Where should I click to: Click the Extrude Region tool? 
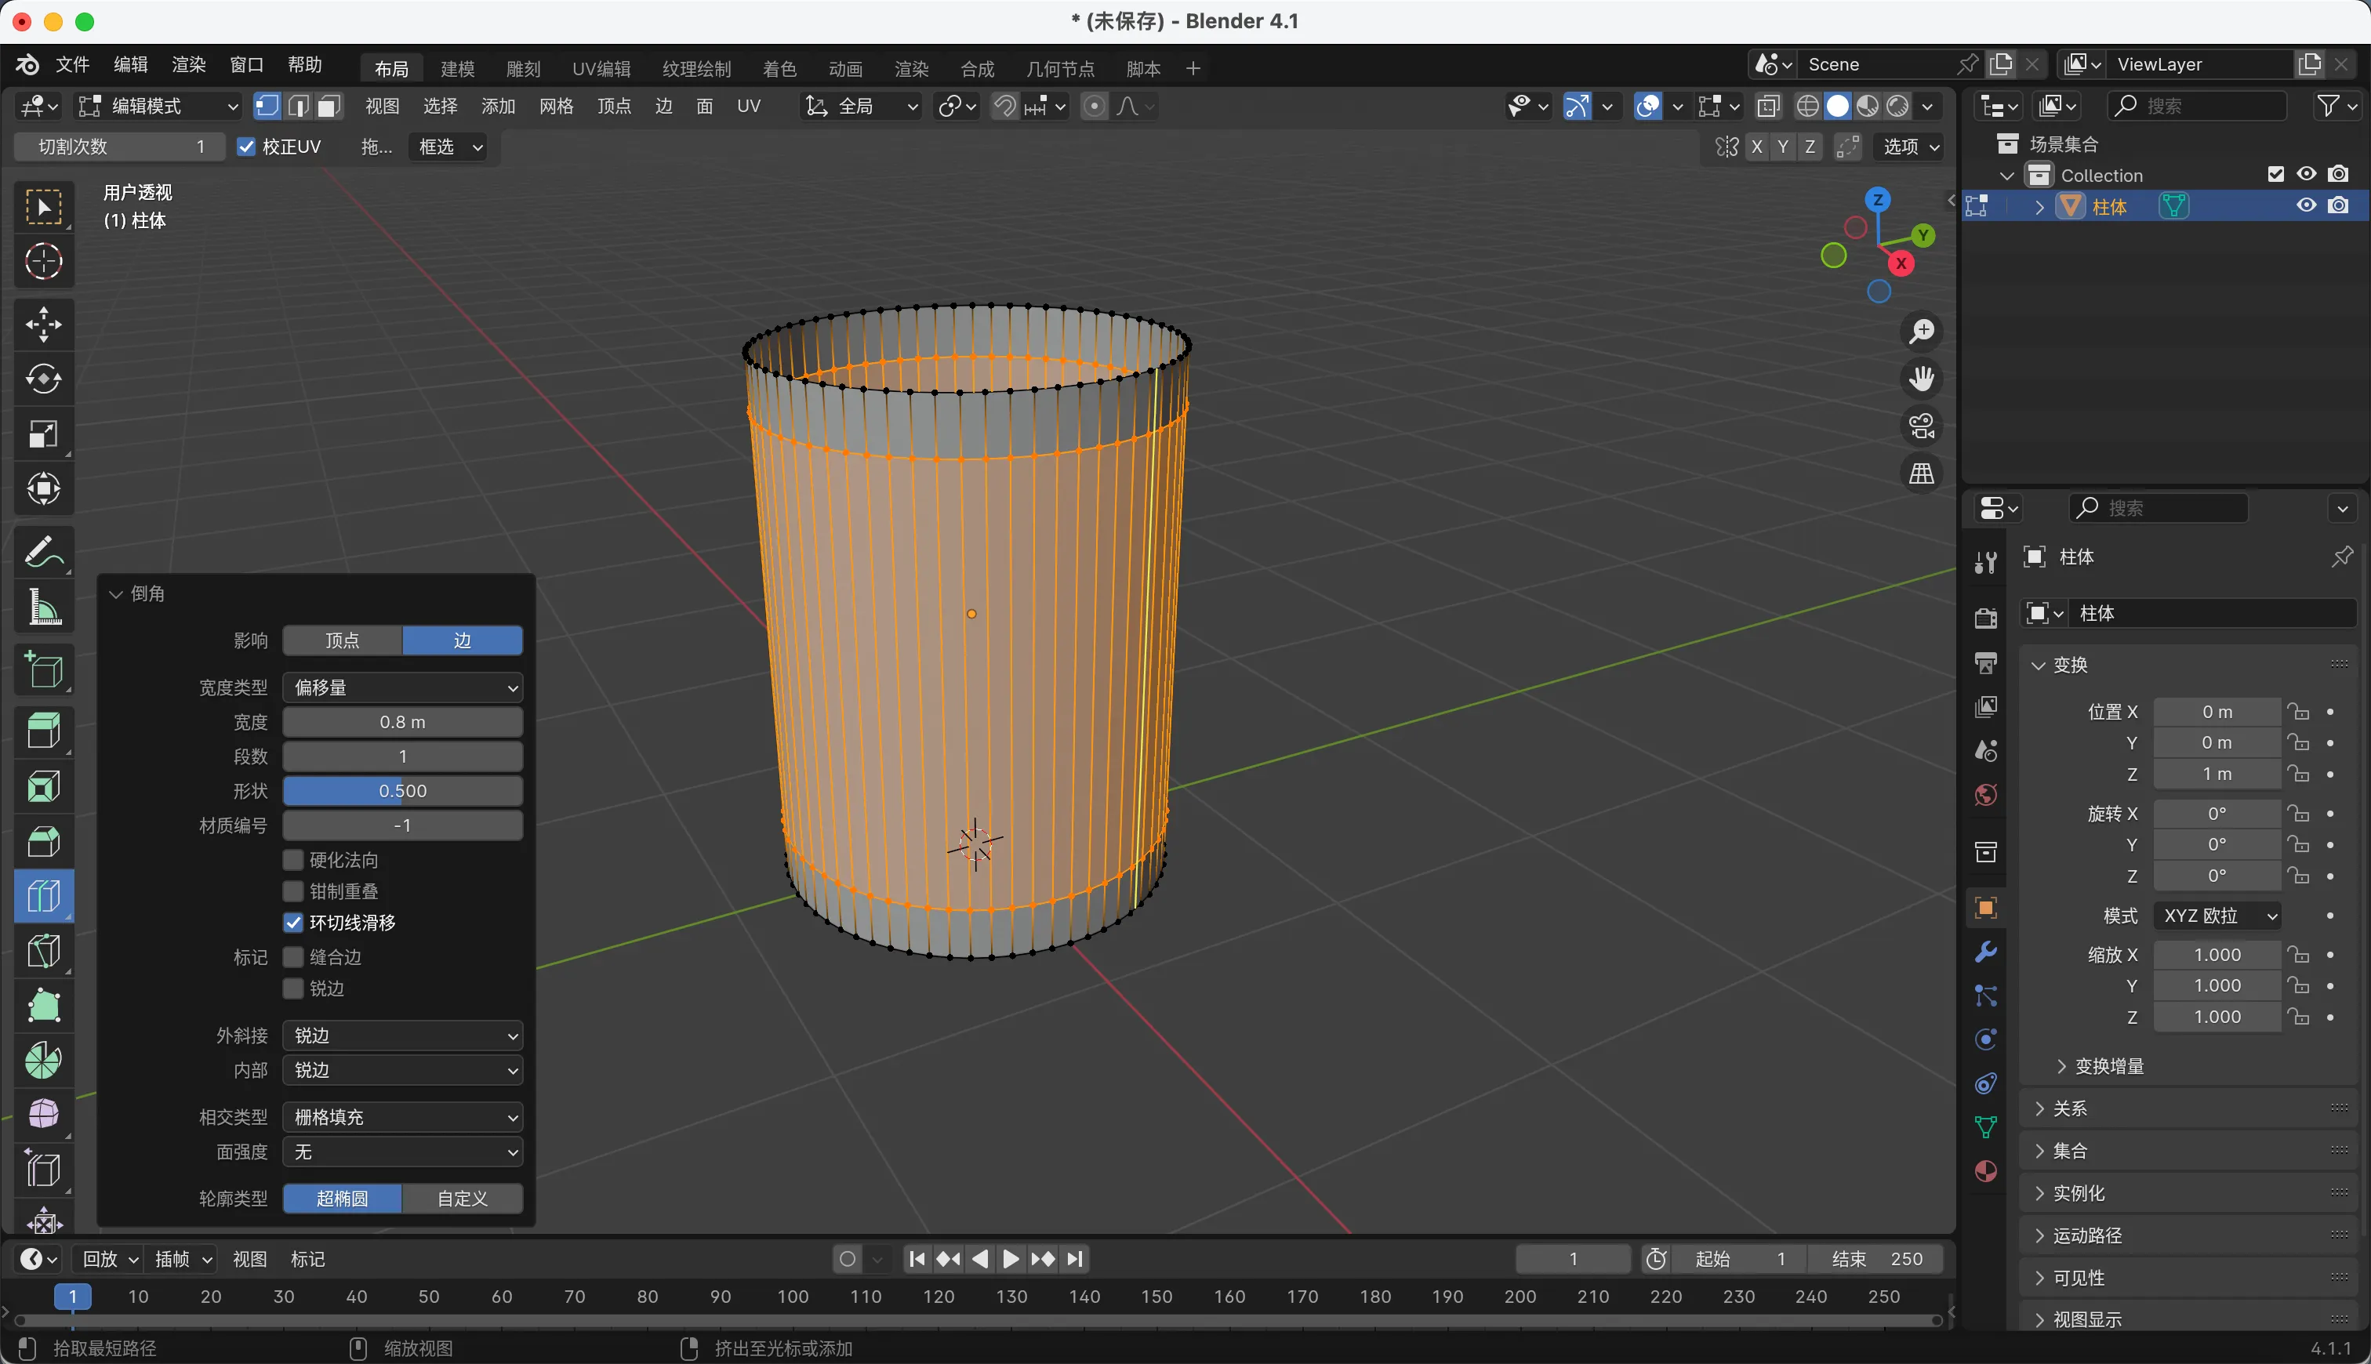(x=43, y=730)
